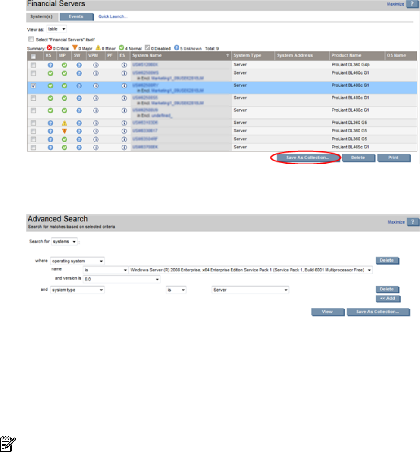Viewport: 420px width, 460px height.
Task: Uncheck the checkbox on the highlighted server row
Action: [x=34, y=86]
